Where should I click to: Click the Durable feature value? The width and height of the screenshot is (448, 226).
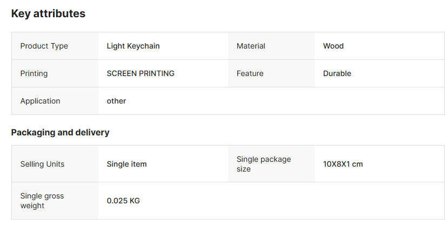click(337, 73)
